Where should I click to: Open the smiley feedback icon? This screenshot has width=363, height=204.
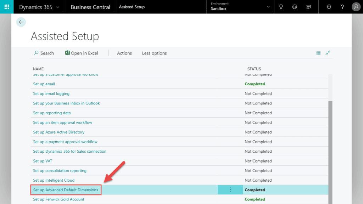pyautogui.click(x=295, y=7)
